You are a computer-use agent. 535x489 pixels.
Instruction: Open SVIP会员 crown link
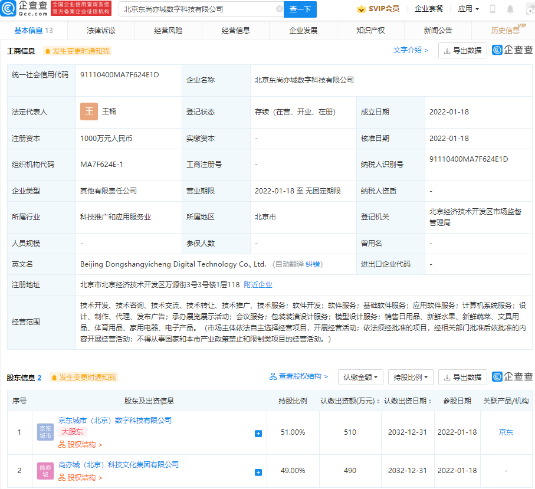tap(378, 9)
